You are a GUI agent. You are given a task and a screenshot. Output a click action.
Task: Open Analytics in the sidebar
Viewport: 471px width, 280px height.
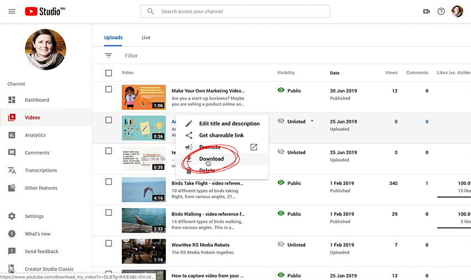coord(35,135)
